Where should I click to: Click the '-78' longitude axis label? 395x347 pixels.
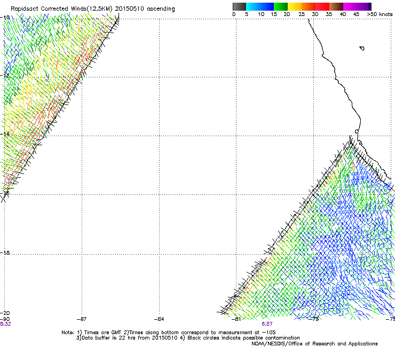tap(314, 319)
